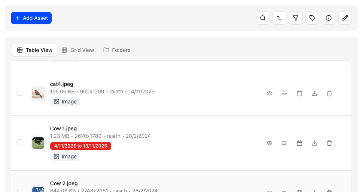The image size is (362, 192).
Task: Click the tag icon in toolbar
Action: pos(312,18)
